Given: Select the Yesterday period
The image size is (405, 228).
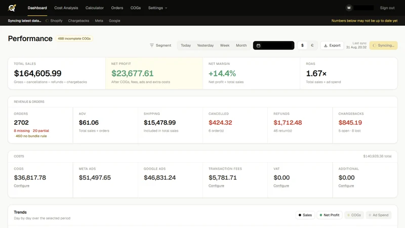Looking at the screenshot, I should point(206,45).
